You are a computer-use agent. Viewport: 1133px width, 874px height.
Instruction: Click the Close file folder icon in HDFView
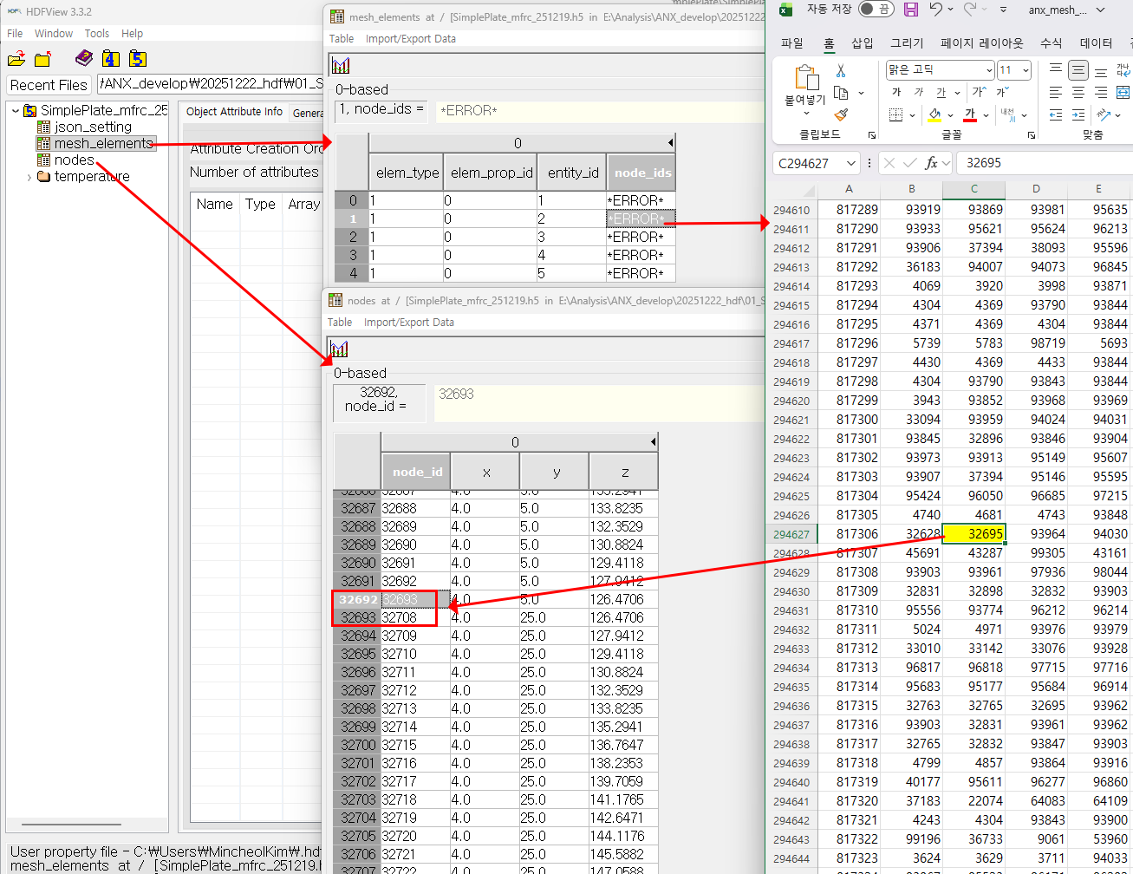[x=42, y=59]
